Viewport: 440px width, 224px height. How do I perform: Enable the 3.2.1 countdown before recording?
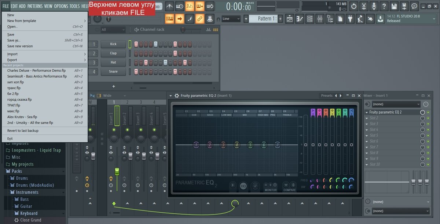pyautogui.click(x=190, y=6)
